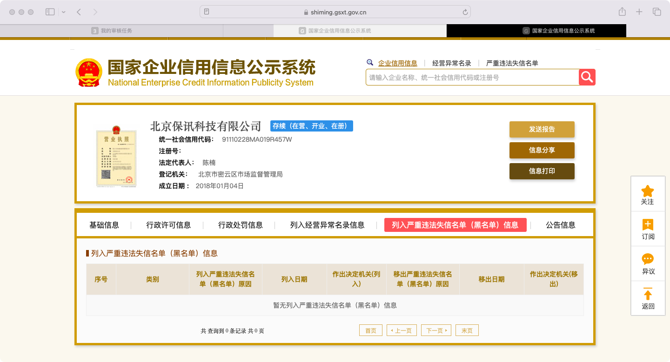
Task: Open the sidebar dropdown chevron
Action: (x=64, y=12)
